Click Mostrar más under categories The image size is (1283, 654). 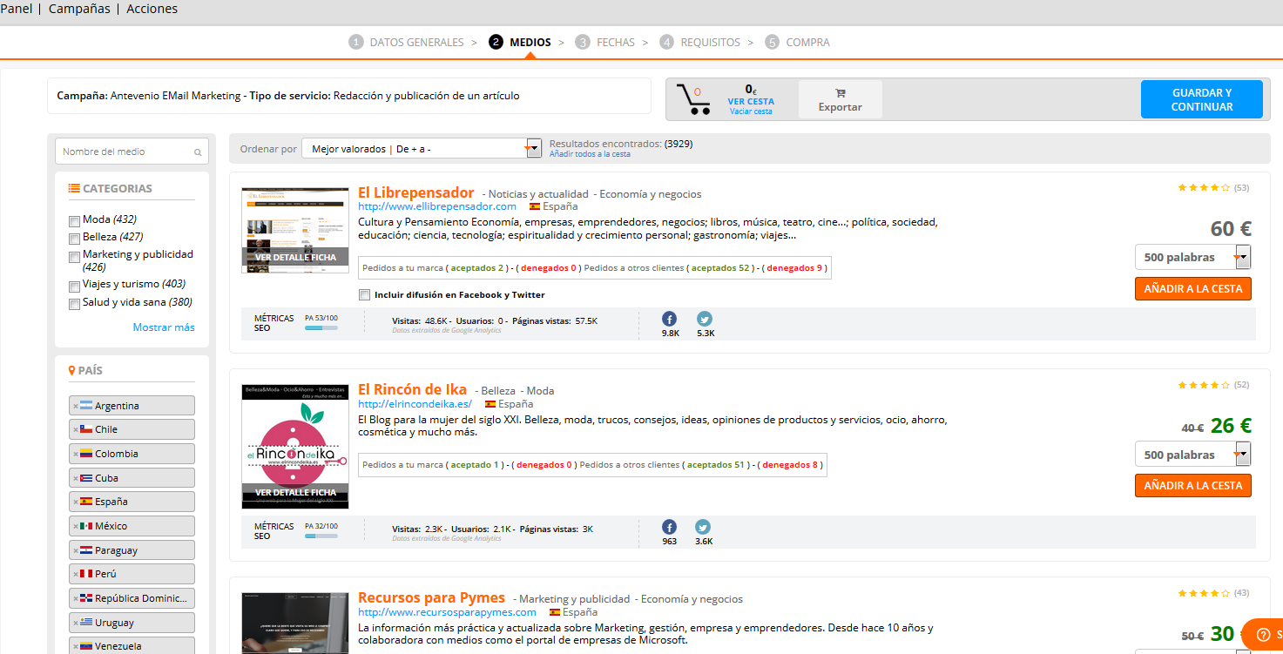(x=164, y=327)
